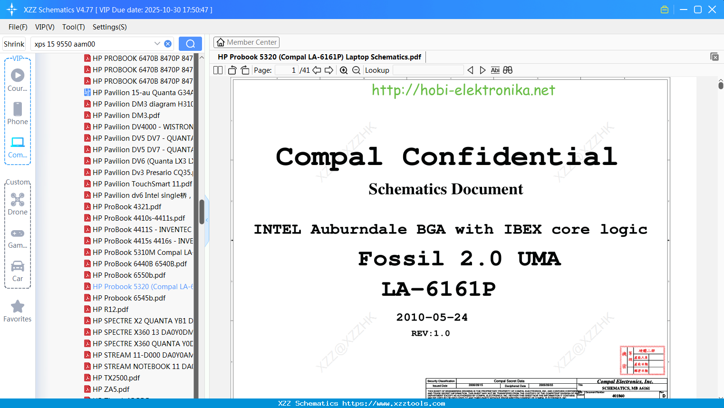Open the VIP(V) menu
This screenshot has height=408, width=724.
(x=45, y=27)
